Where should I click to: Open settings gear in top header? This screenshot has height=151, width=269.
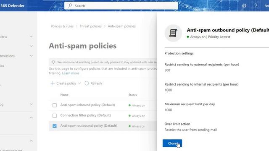click(244, 5)
